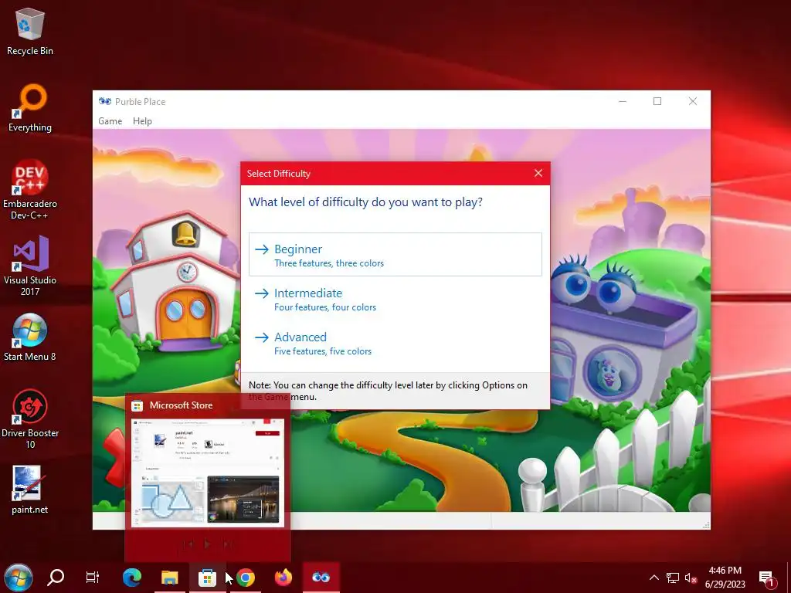Minimize the Purble Place window
This screenshot has width=791, height=593.
point(623,101)
